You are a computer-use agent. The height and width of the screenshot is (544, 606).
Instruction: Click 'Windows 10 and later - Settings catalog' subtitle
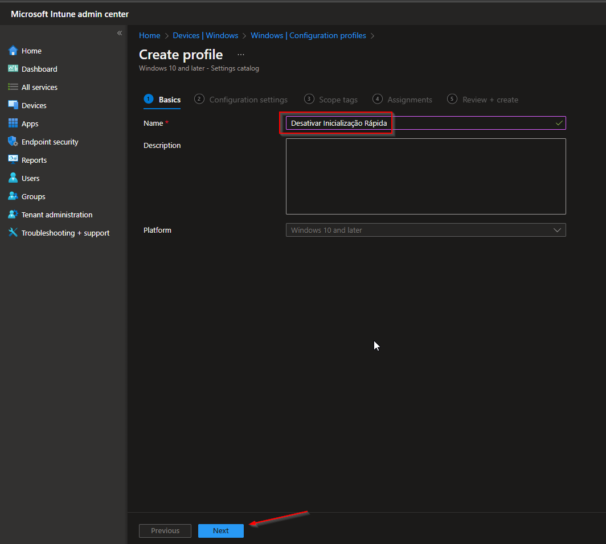tap(199, 68)
